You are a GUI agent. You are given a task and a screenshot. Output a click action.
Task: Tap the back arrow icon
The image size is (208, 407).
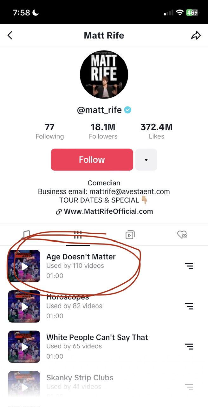(x=10, y=35)
